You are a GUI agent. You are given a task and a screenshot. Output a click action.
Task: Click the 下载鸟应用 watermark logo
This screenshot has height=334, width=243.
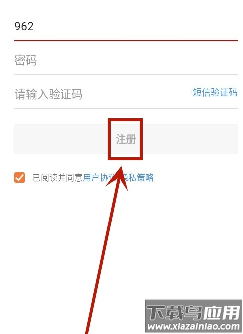[193, 312]
